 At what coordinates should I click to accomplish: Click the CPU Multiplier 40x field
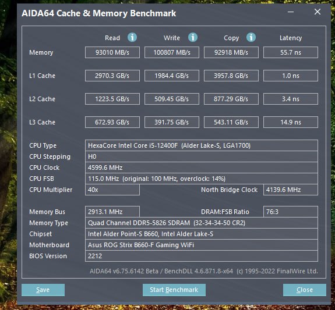[112, 190]
